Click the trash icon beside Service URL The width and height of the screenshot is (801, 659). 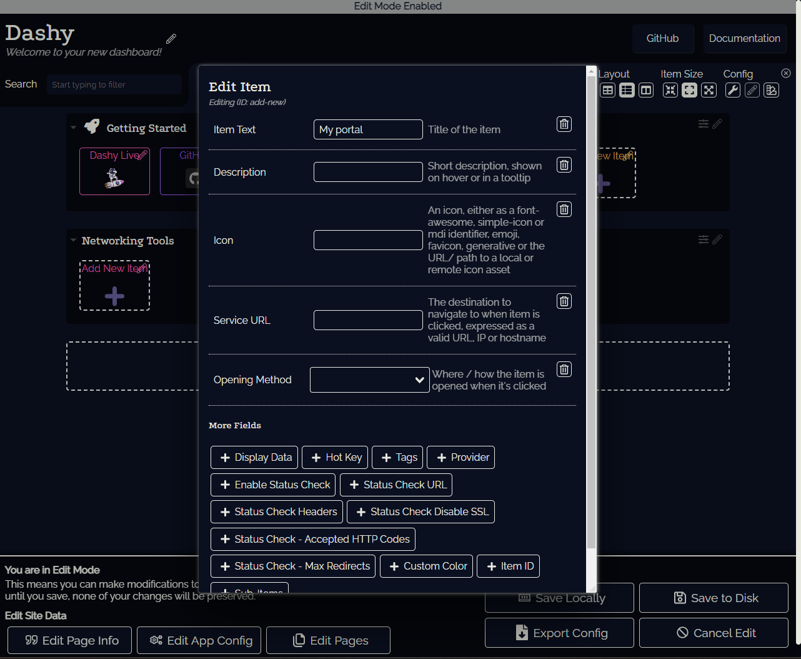pyautogui.click(x=564, y=301)
